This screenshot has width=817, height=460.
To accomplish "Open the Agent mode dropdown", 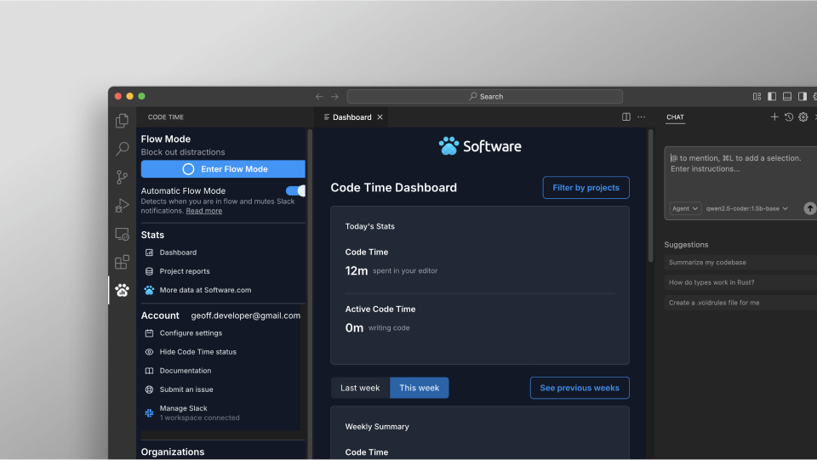I will click(x=685, y=208).
